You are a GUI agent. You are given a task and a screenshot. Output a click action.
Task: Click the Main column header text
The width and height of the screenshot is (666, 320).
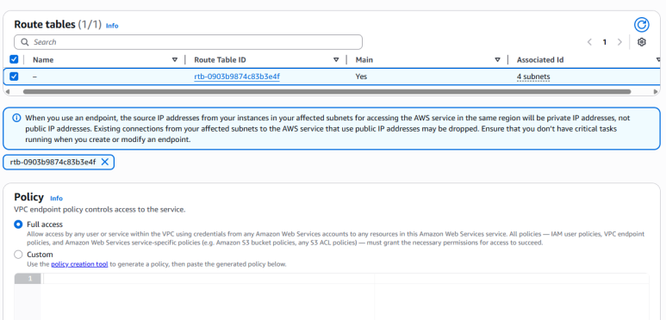(x=364, y=59)
